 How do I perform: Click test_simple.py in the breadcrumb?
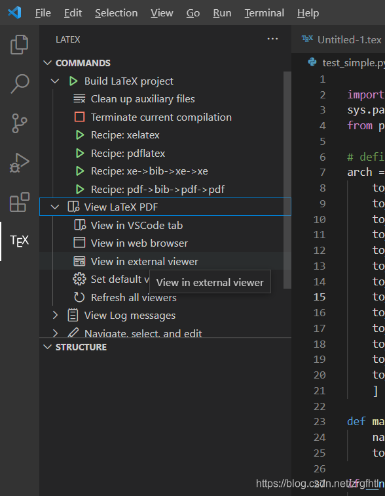[x=354, y=62]
